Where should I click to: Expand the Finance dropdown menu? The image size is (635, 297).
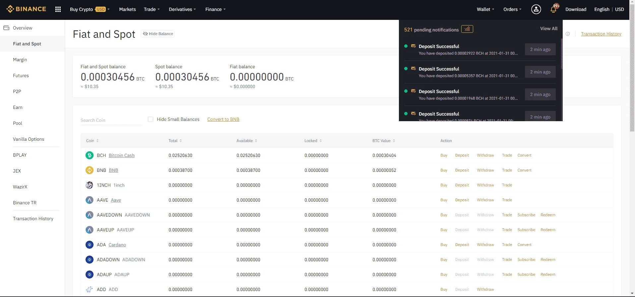[216, 9]
